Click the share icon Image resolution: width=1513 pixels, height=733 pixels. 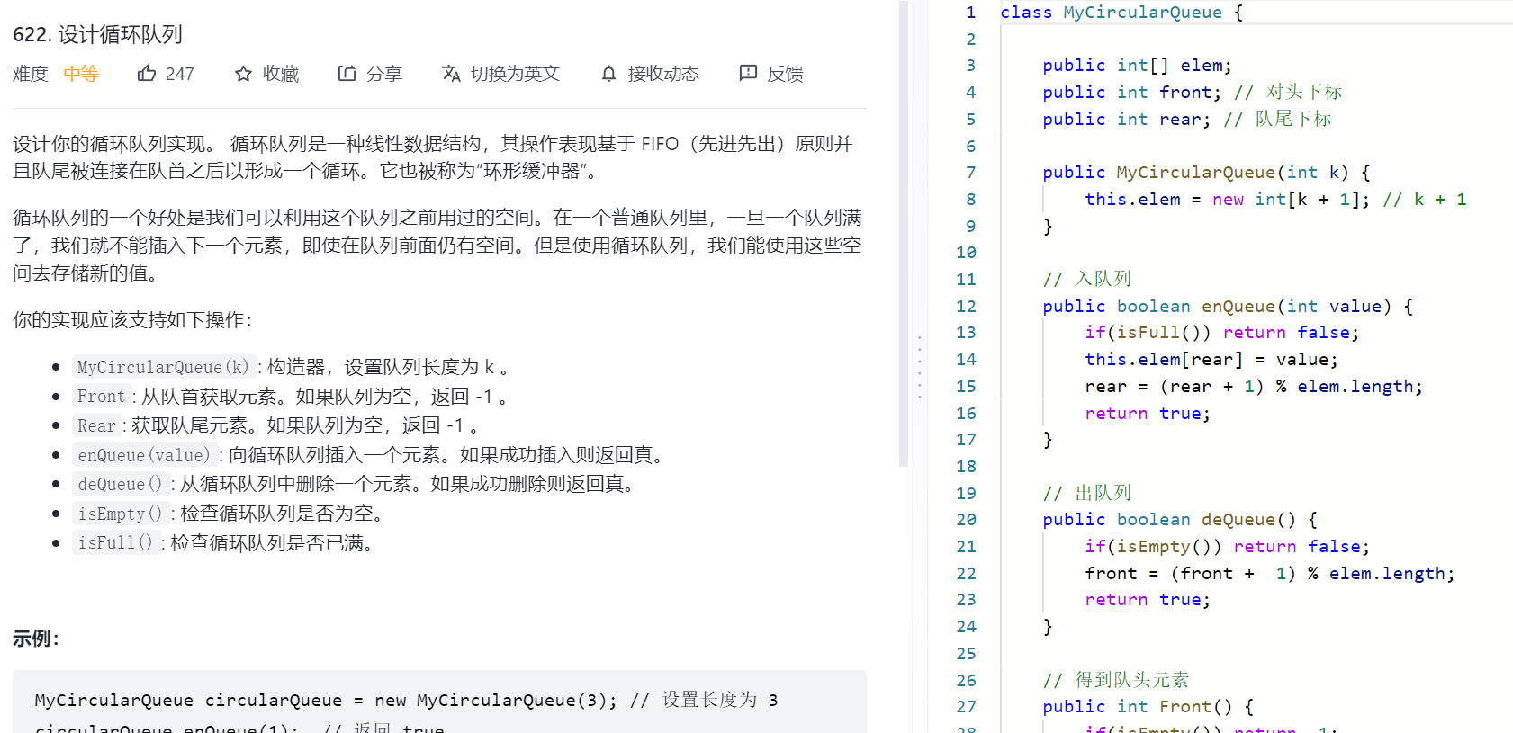[347, 73]
